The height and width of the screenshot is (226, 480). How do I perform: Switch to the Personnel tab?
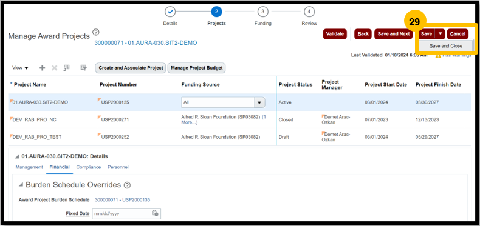point(118,167)
